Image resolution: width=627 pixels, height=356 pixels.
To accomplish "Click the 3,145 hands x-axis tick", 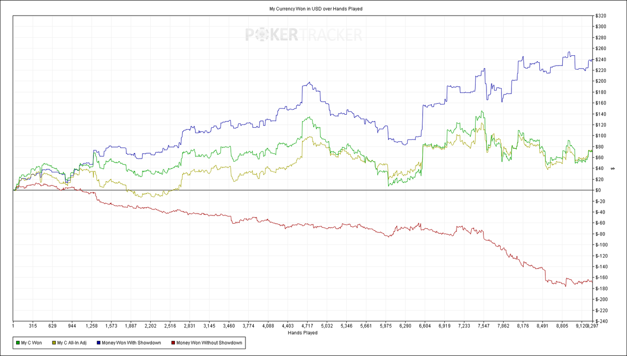I will [x=209, y=326].
